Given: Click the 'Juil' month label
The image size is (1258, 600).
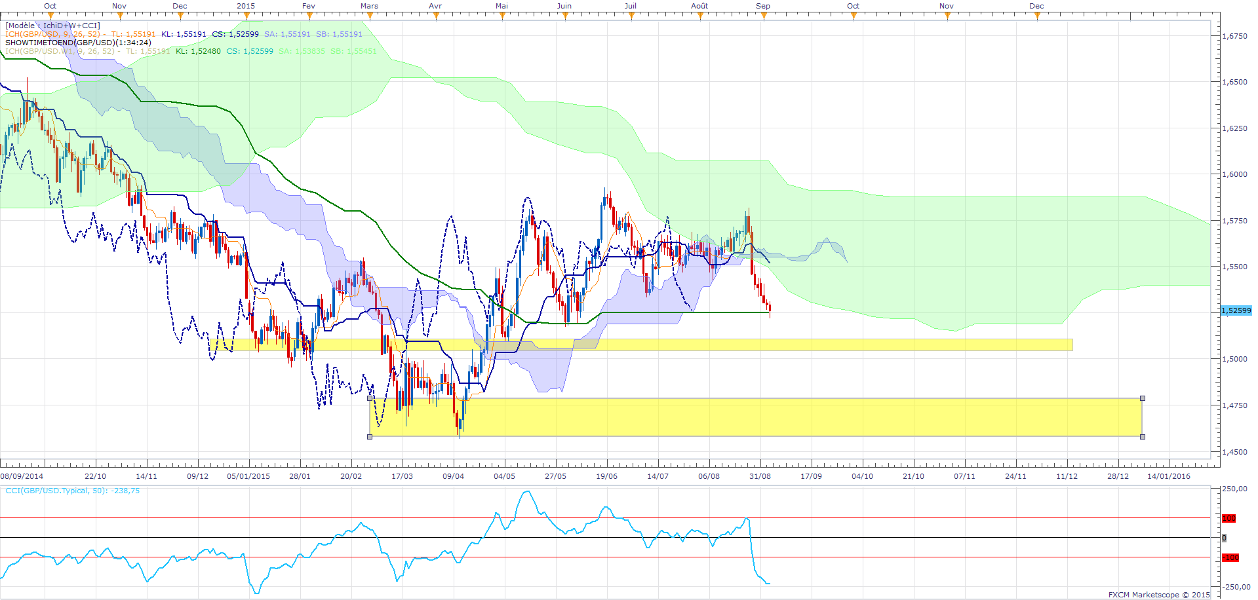Looking at the screenshot, I should pos(630,6).
